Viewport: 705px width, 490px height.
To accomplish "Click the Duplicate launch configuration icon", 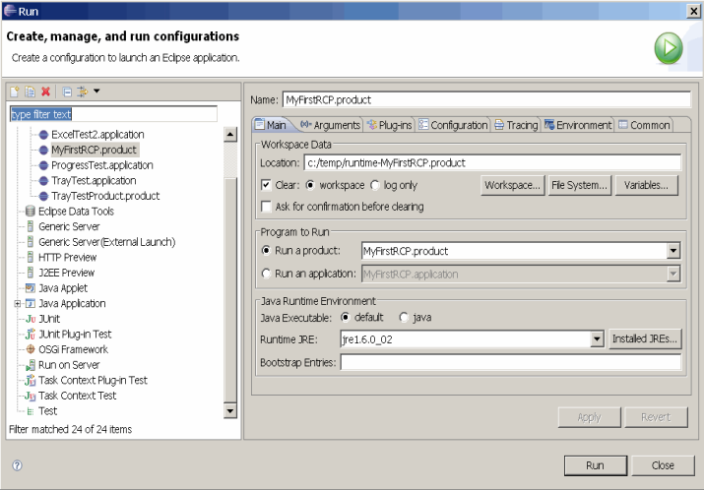I will point(31,92).
